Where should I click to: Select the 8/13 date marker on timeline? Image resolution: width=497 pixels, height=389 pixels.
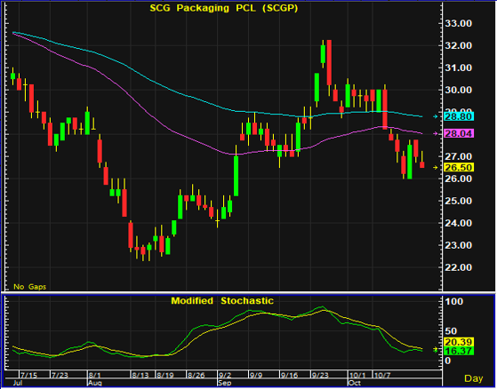140,376
